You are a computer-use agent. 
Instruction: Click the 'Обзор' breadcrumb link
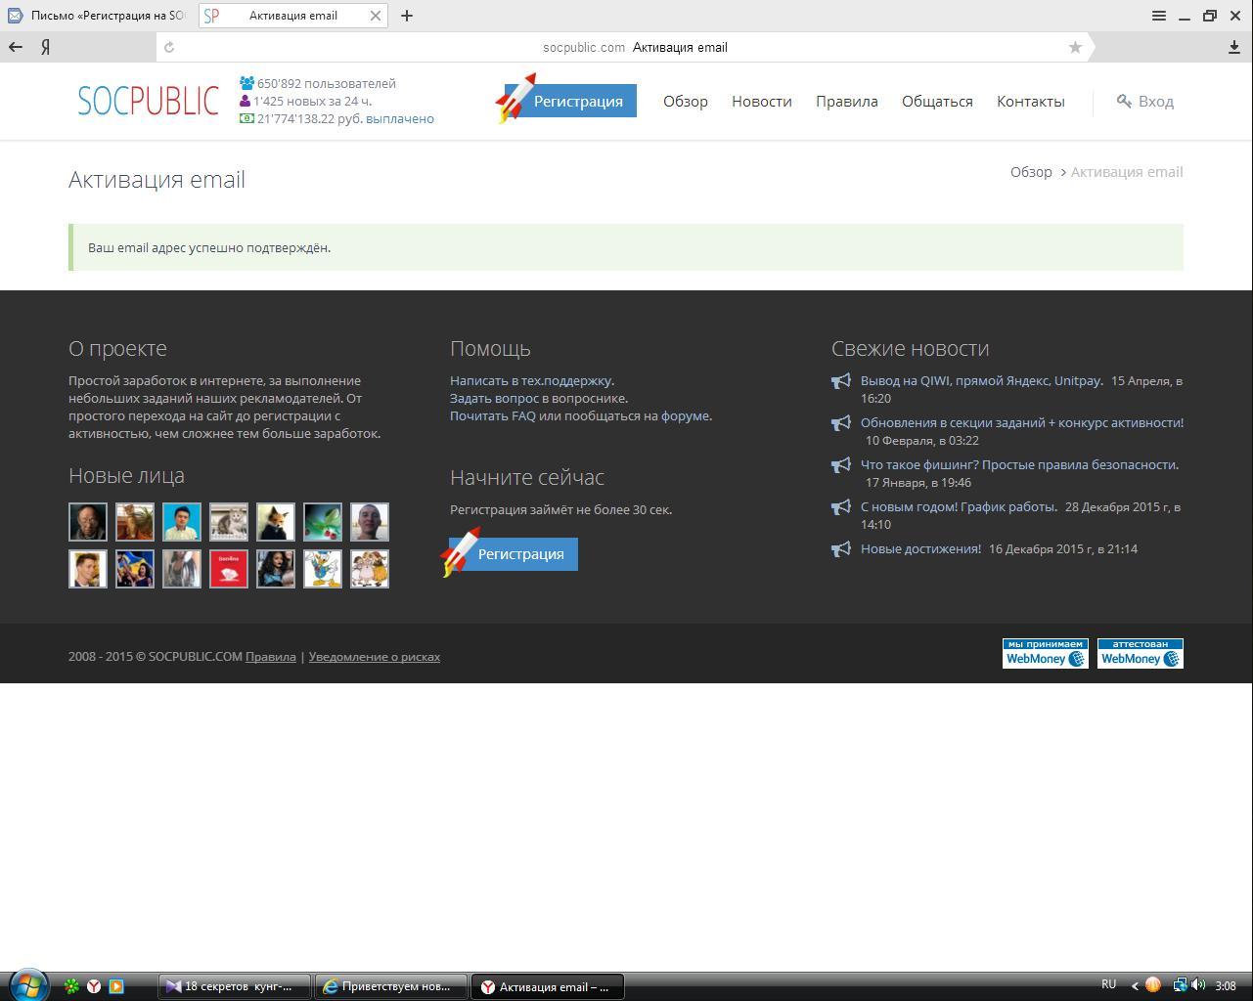pos(1031,171)
